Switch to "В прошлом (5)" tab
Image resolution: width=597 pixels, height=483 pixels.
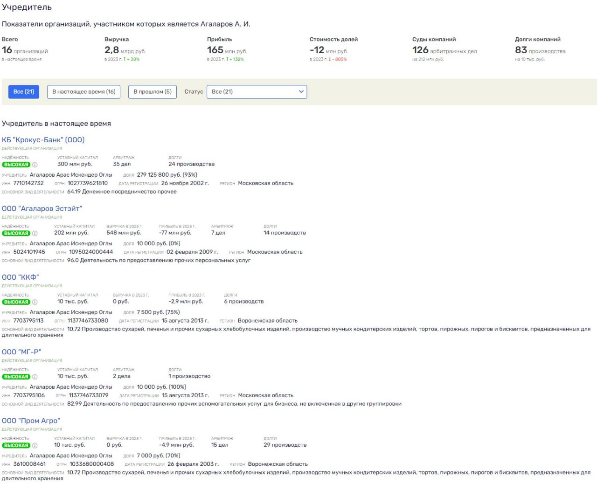[153, 92]
